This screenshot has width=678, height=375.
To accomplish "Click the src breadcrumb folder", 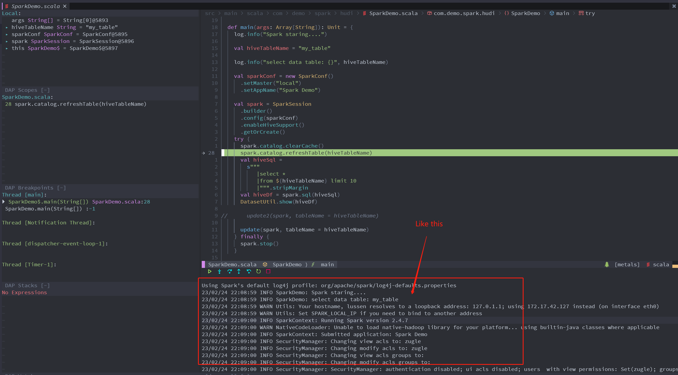I will [x=210, y=13].
